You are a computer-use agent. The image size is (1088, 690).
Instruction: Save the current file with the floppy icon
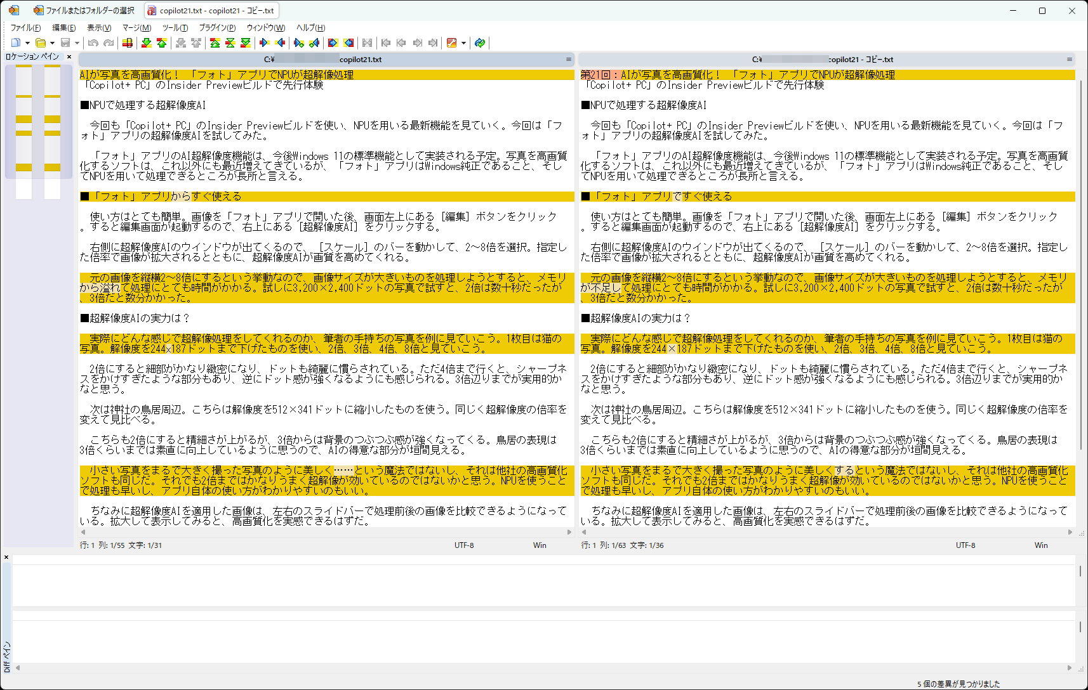click(x=66, y=42)
